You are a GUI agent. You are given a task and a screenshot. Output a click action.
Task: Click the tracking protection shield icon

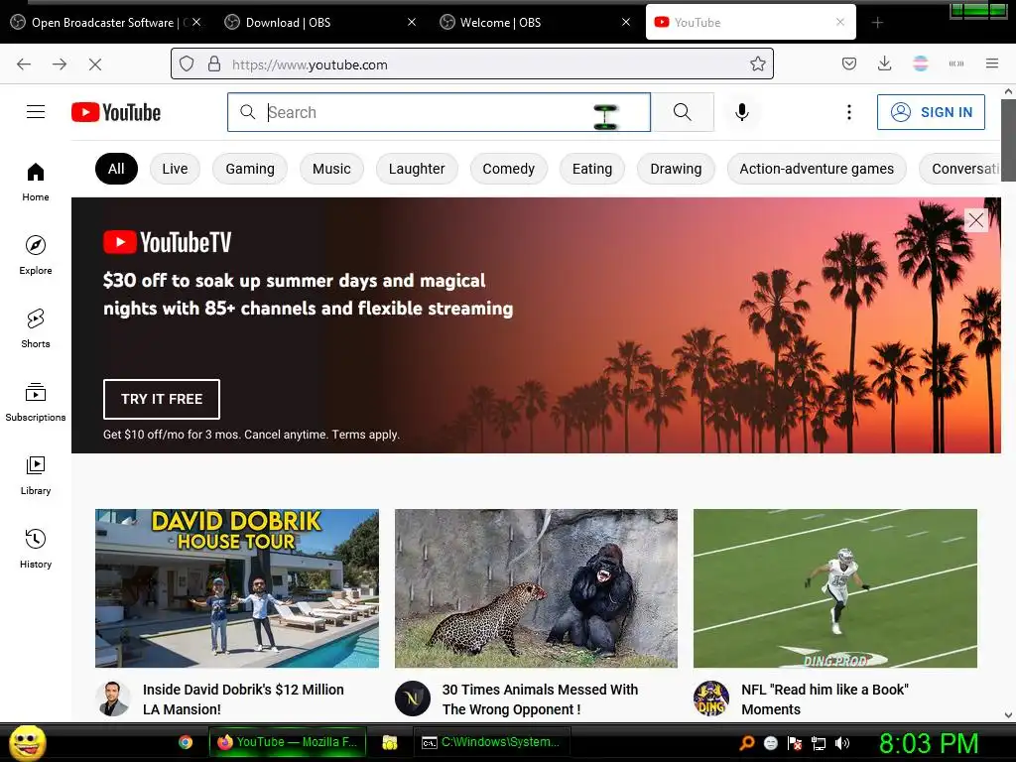(x=187, y=64)
